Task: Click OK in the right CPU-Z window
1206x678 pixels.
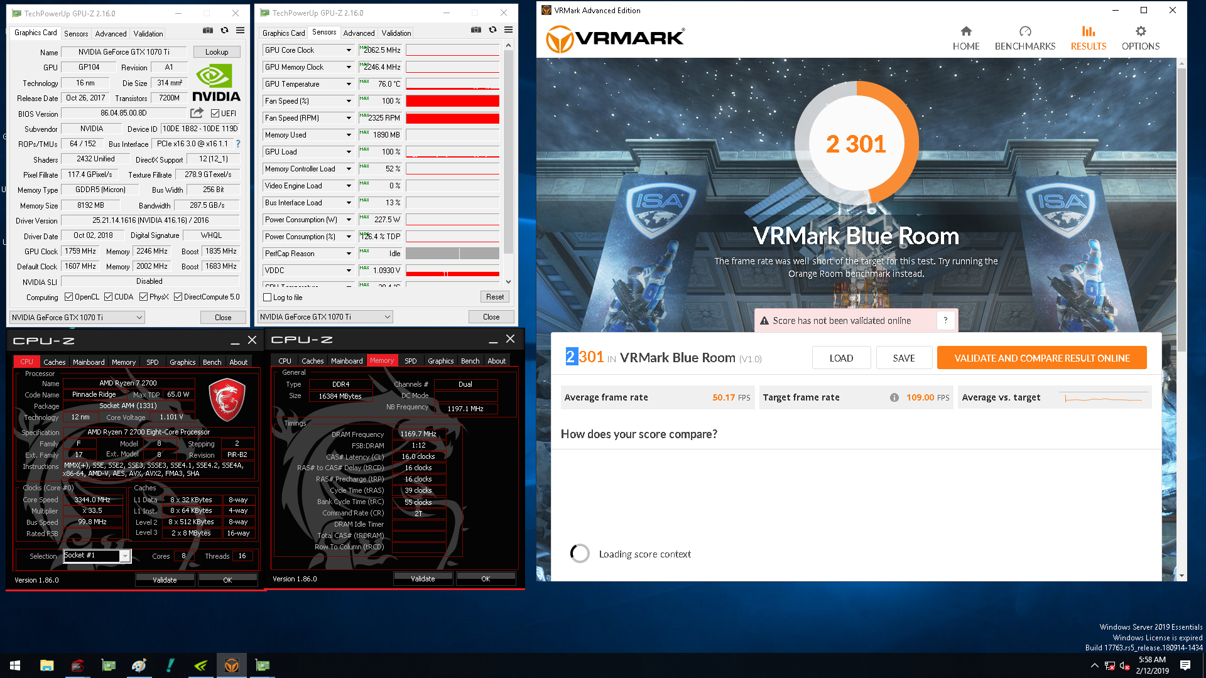Action: pos(486,579)
